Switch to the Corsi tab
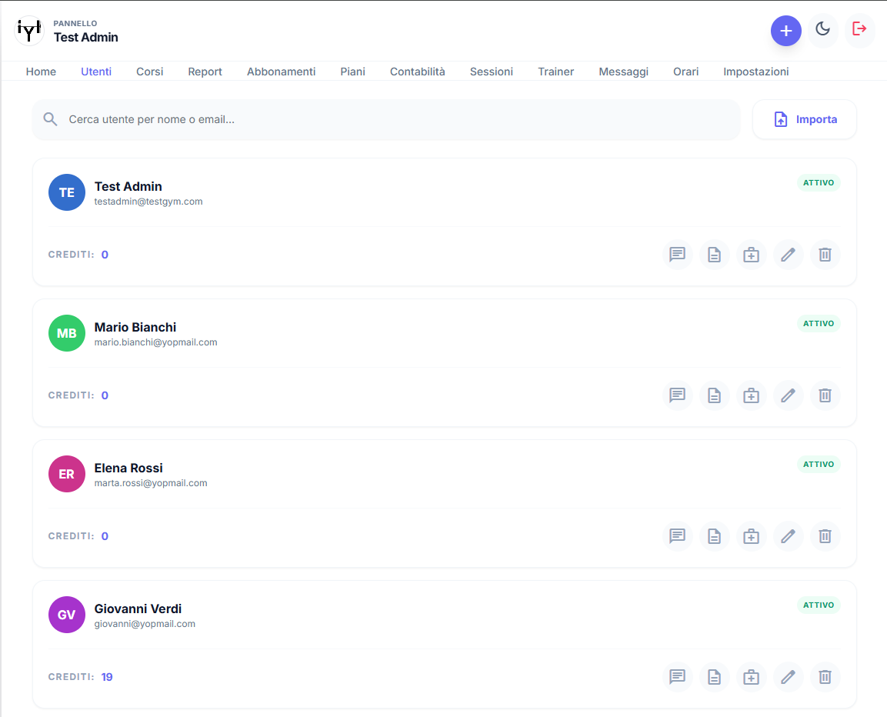 [149, 72]
